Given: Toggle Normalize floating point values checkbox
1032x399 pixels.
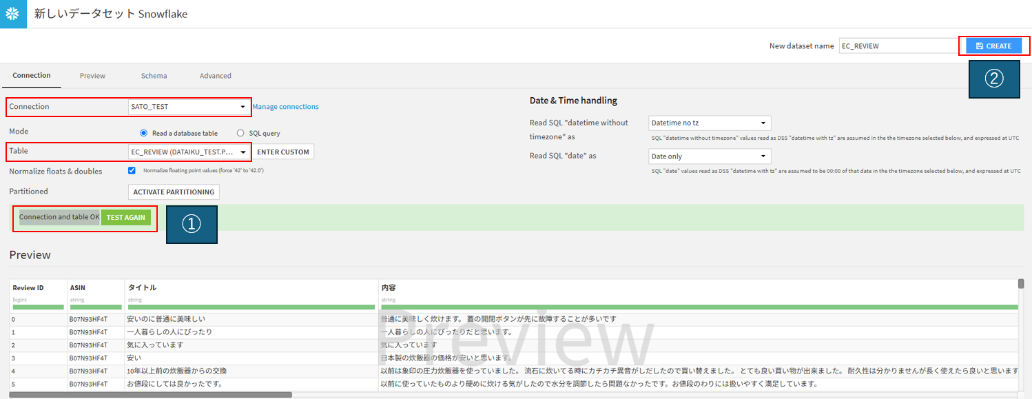Looking at the screenshot, I should coord(132,170).
